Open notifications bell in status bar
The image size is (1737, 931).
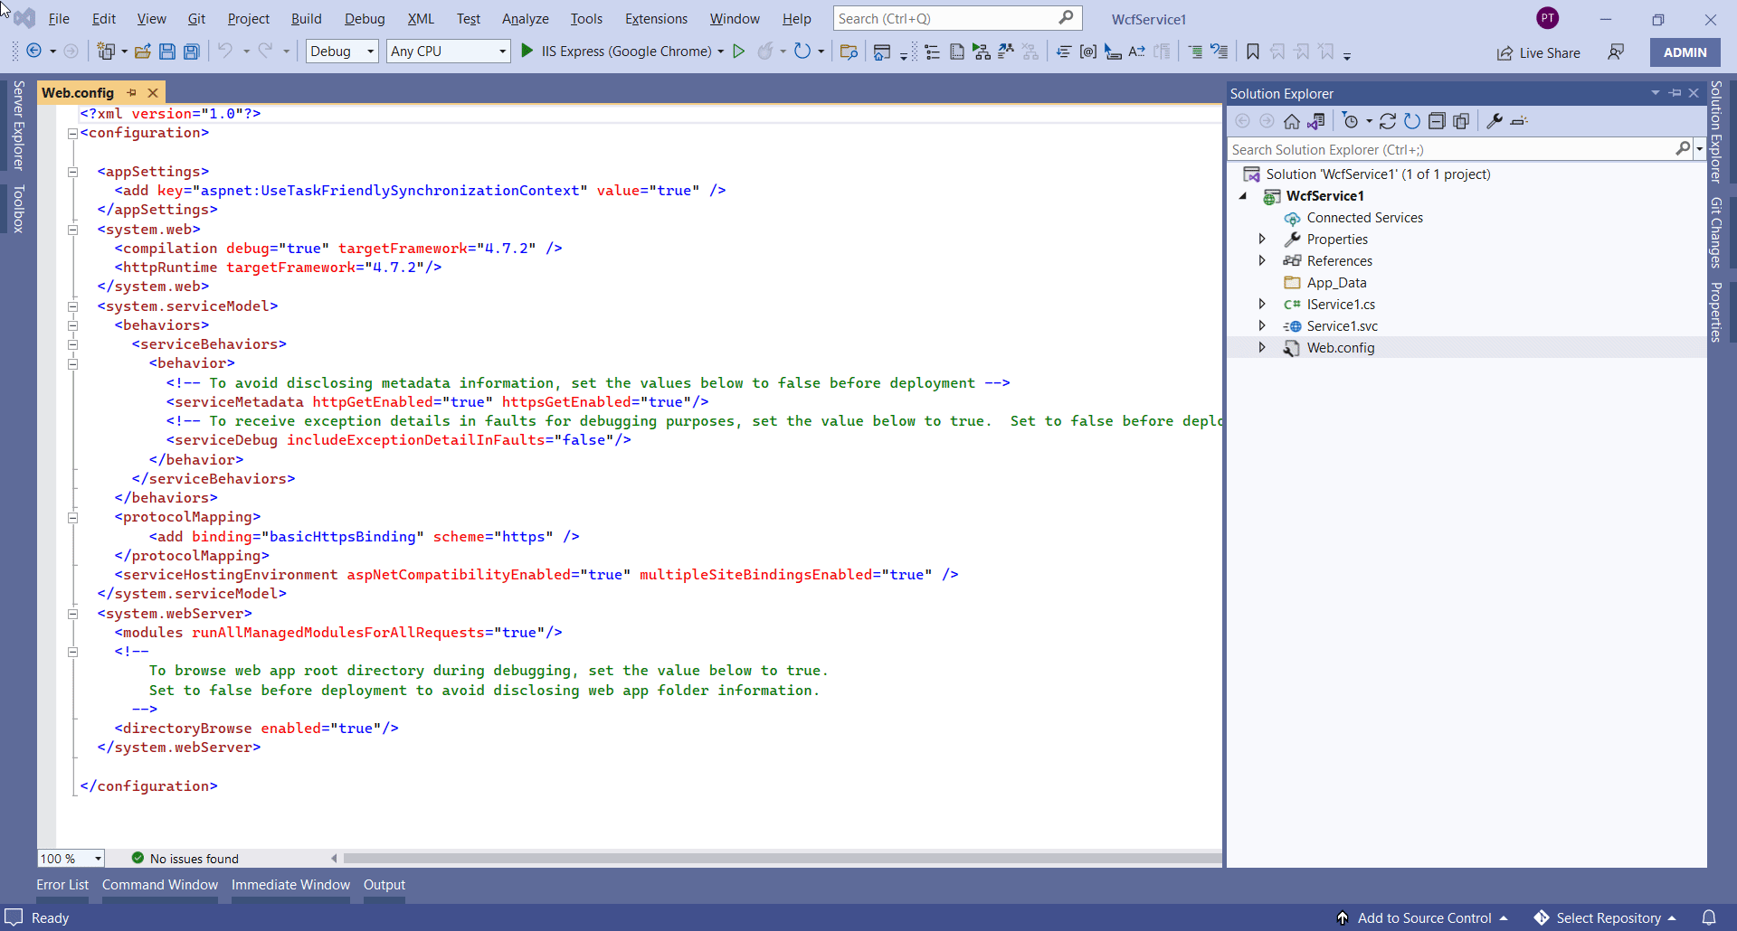tap(1709, 917)
